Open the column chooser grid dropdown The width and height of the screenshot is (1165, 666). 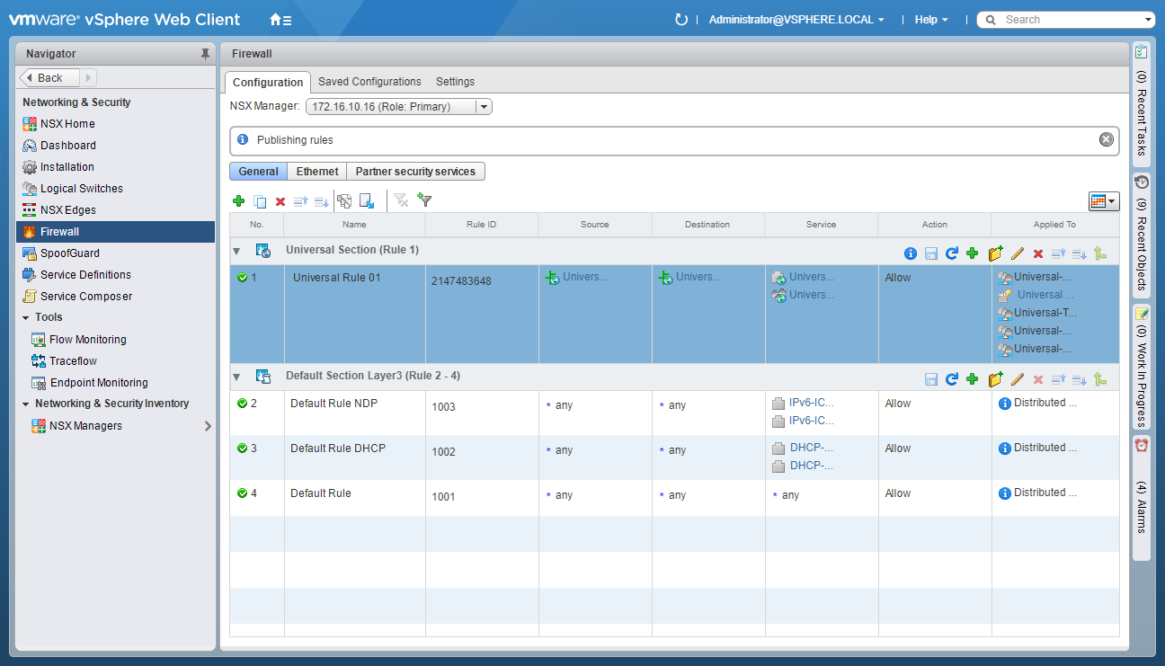[1103, 201]
